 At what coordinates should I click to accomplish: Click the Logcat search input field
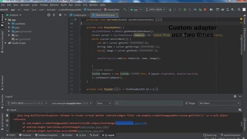point(149,103)
